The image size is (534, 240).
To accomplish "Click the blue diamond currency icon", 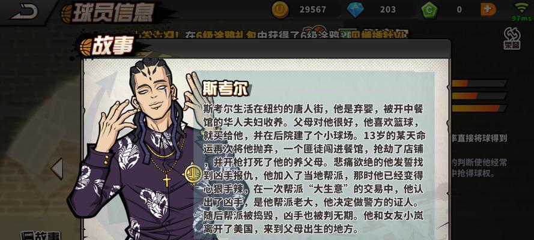I will pos(355,10).
